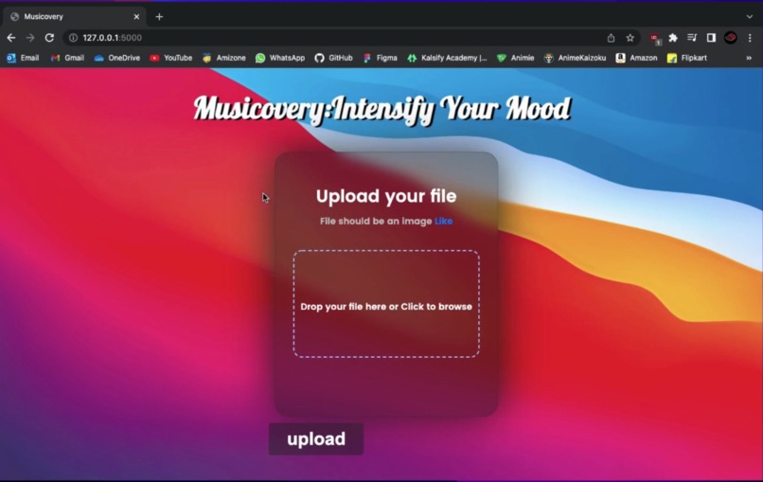This screenshot has width=763, height=482.
Task: Open the Kalsify Academy bookmark
Action: pyautogui.click(x=447, y=58)
